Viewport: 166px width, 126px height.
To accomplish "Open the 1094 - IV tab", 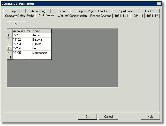I will (x=152, y=16).
